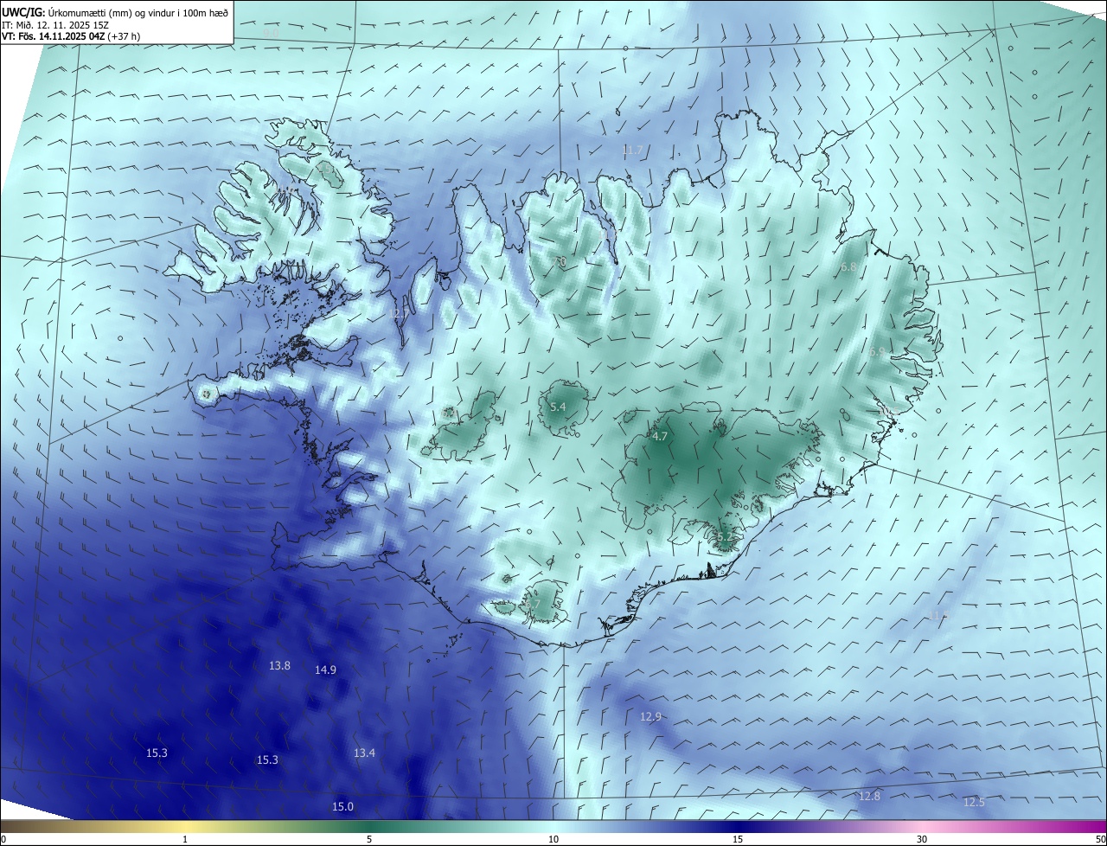The height and width of the screenshot is (846, 1107).
Task: Click the 4.7 value on Vatnajökull glacier
Action: (x=660, y=437)
